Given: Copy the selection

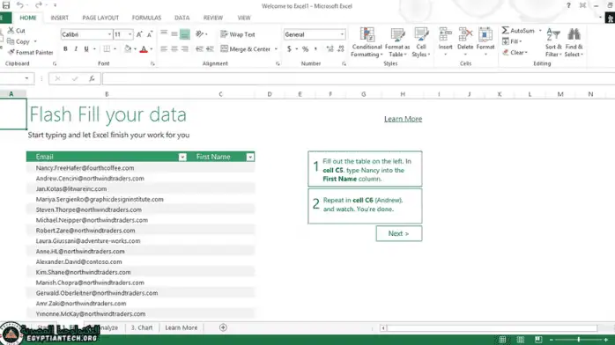Looking at the screenshot, I should 19,41.
